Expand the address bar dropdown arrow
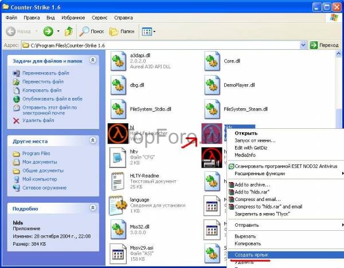Image resolution: width=344 pixels, height=268 pixels. pos(303,45)
